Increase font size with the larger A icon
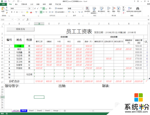The image size is (150, 115). coord(35,8)
